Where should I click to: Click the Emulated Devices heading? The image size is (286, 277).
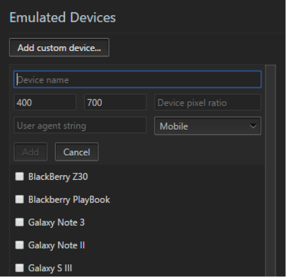click(63, 18)
